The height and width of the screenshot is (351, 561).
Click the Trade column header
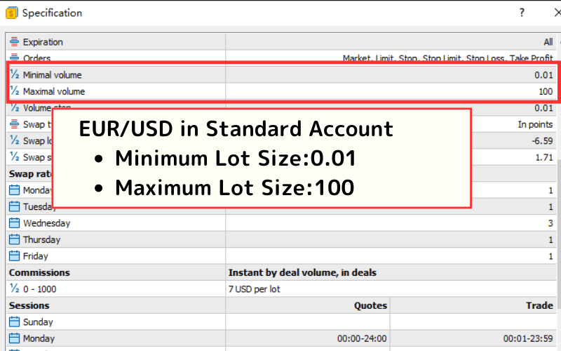click(x=539, y=305)
